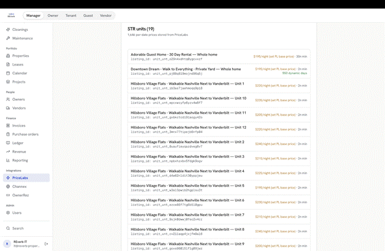This screenshot has width=385, height=251.
Task: Click the Properties building icon
Action: pyautogui.click(x=8, y=56)
